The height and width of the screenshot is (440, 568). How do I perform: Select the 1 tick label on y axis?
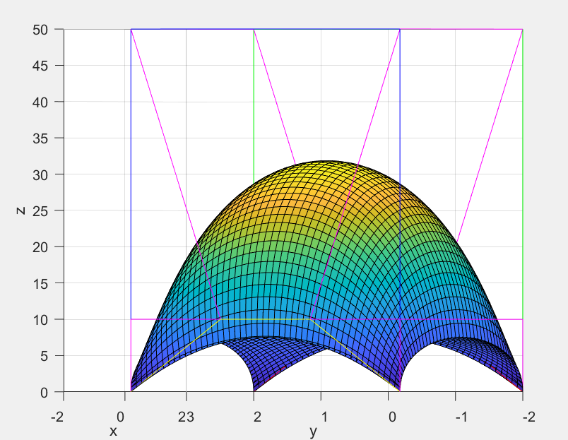(323, 417)
